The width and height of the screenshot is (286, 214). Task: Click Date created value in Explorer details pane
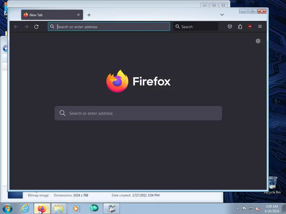tap(146, 195)
